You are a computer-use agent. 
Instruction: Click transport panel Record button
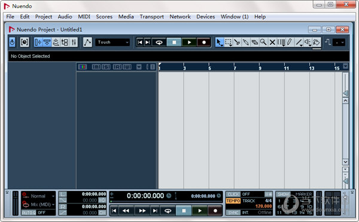tap(215, 211)
